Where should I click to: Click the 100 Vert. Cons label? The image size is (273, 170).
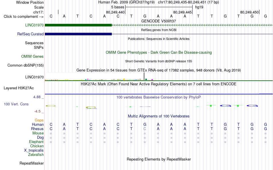pyautogui.click(x=16, y=104)
